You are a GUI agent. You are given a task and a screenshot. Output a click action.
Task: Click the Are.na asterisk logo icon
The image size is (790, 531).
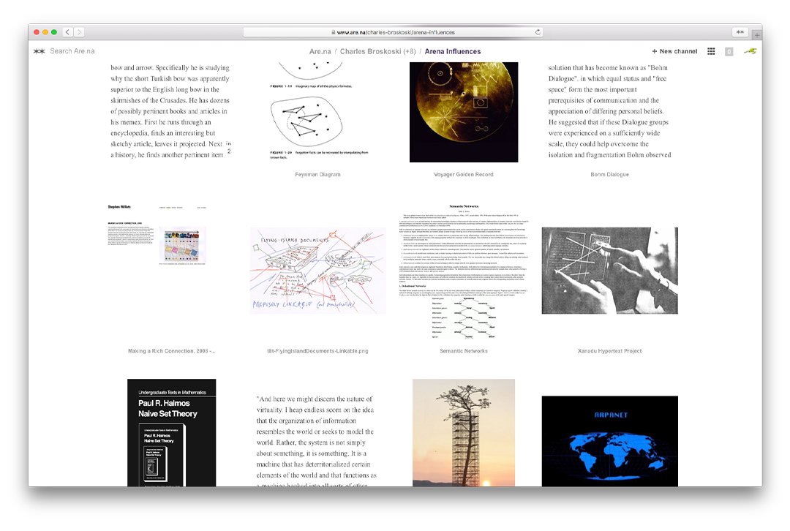click(x=39, y=51)
